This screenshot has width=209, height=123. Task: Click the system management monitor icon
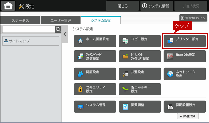click(81, 107)
